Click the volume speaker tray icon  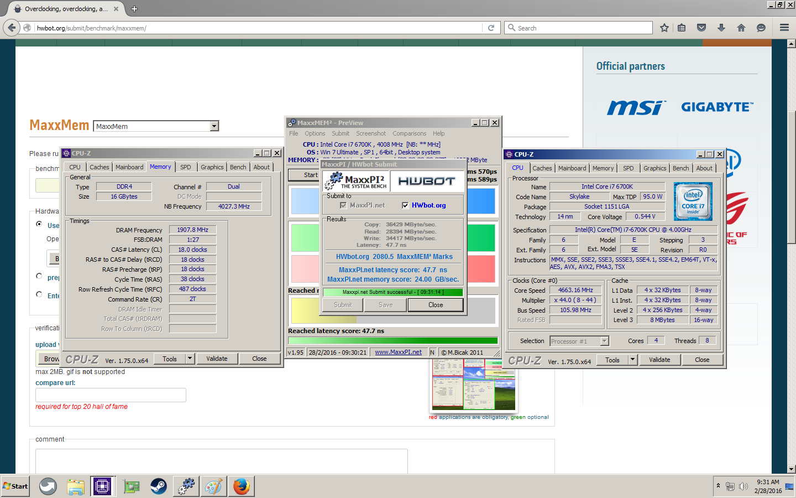pos(743,486)
